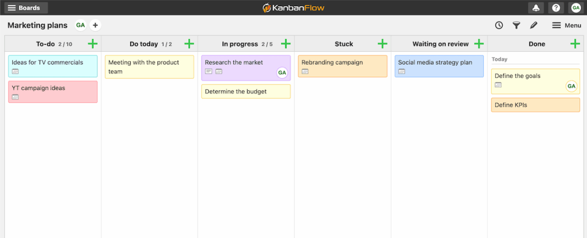The image size is (587, 238).
Task: Click GA assignee on Research the market
Action: point(282,73)
